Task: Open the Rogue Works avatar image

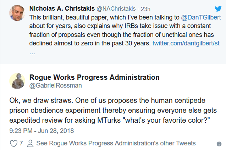Action: tap(17, 81)
